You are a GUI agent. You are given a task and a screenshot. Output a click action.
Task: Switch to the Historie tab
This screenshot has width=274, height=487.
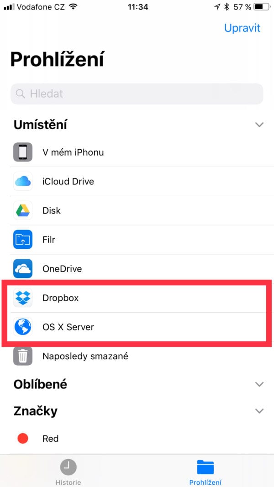coord(68,472)
